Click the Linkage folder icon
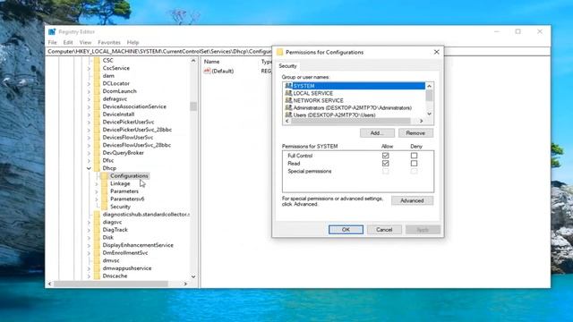This screenshot has width=573, height=322. [x=105, y=183]
